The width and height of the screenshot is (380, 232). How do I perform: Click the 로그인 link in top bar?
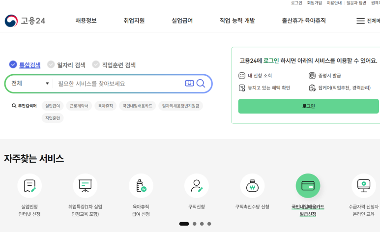click(296, 3)
